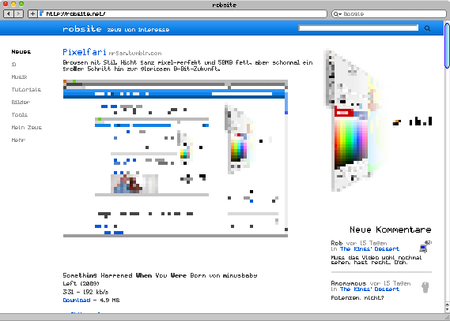Click the tumblr source link beside Pixelfari
450x321 pixels.
coord(135,53)
